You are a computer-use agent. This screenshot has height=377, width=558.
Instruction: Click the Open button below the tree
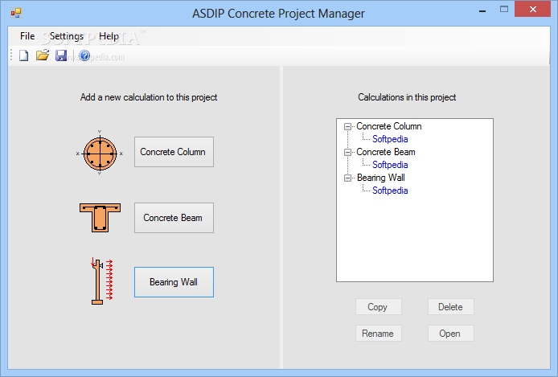coord(450,334)
